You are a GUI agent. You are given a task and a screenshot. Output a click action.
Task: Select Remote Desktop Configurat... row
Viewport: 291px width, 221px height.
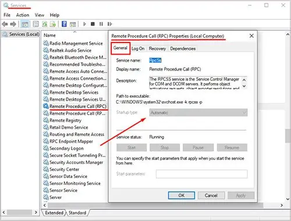tap(75, 85)
